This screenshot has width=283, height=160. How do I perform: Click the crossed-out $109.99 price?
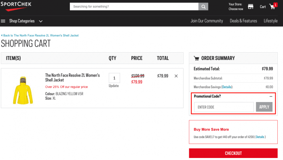(x=138, y=76)
